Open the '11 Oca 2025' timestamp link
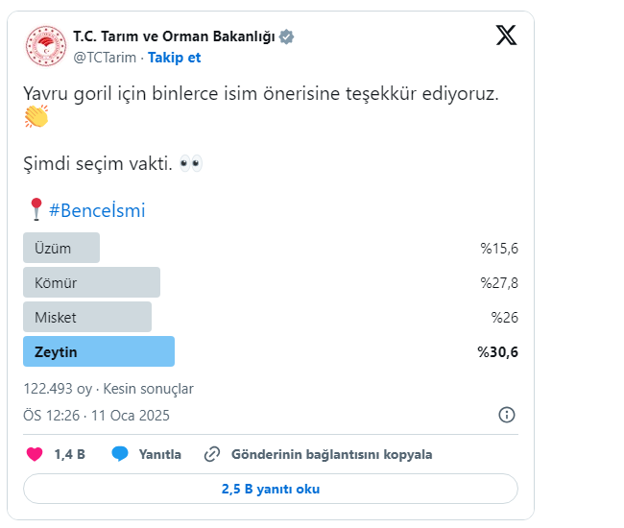The height and width of the screenshot is (528, 624). click(131, 415)
